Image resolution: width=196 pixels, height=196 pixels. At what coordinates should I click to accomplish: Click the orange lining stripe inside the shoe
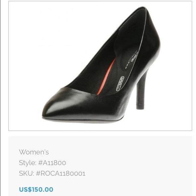tap(106, 76)
